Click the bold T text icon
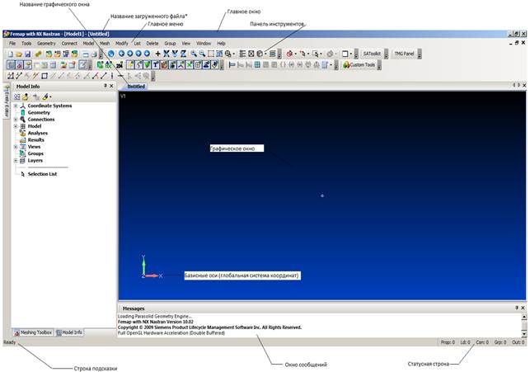The width and height of the screenshot is (530, 372). [155, 64]
